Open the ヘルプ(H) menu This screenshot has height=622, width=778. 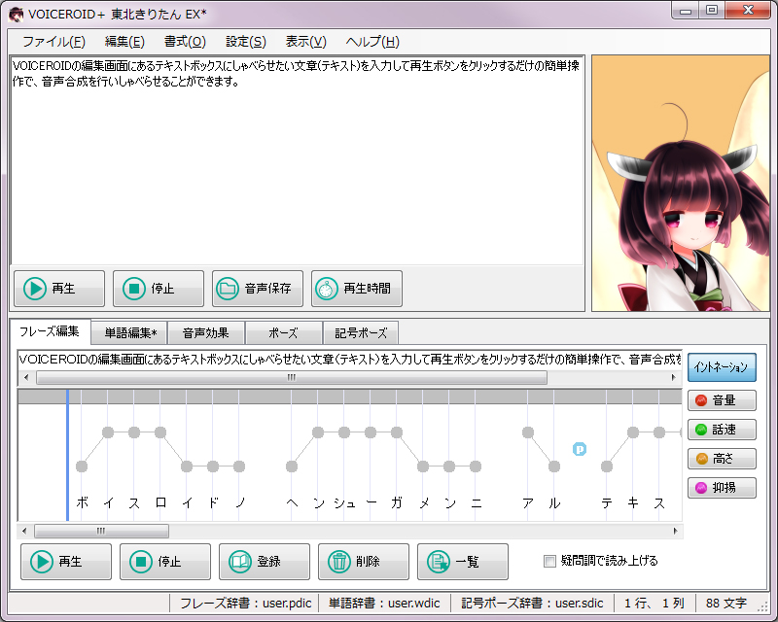372,42
